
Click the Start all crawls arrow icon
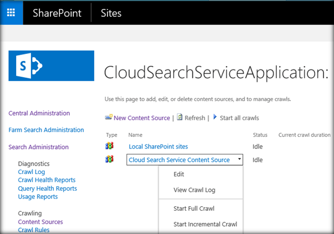[215, 117]
